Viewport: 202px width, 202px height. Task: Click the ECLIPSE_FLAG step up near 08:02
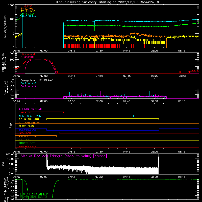click(x=159, y=130)
